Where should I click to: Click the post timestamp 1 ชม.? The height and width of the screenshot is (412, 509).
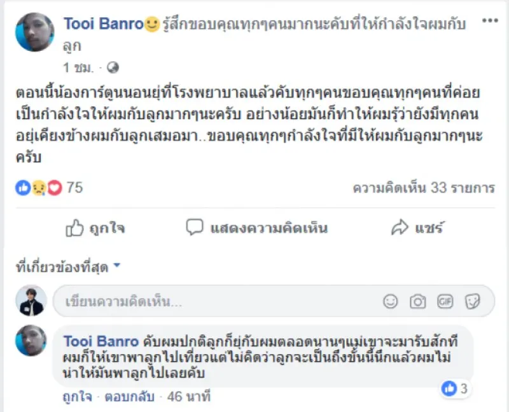pos(78,67)
